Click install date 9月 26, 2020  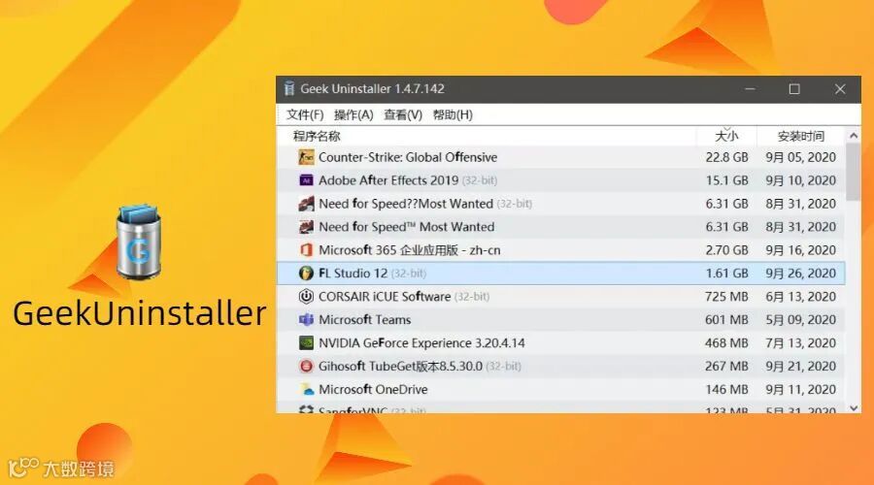click(800, 274)
